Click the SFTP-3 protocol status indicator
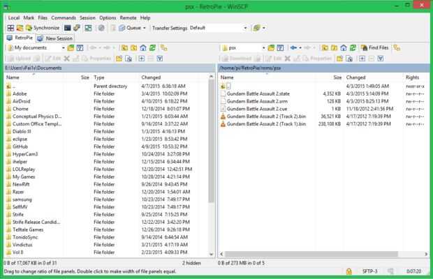The height and width of the screenshot is (279, 433). pos(369,271)
